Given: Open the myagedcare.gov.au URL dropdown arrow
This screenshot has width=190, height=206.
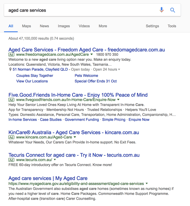Looking at the screenshot, I should coord(147,183).
